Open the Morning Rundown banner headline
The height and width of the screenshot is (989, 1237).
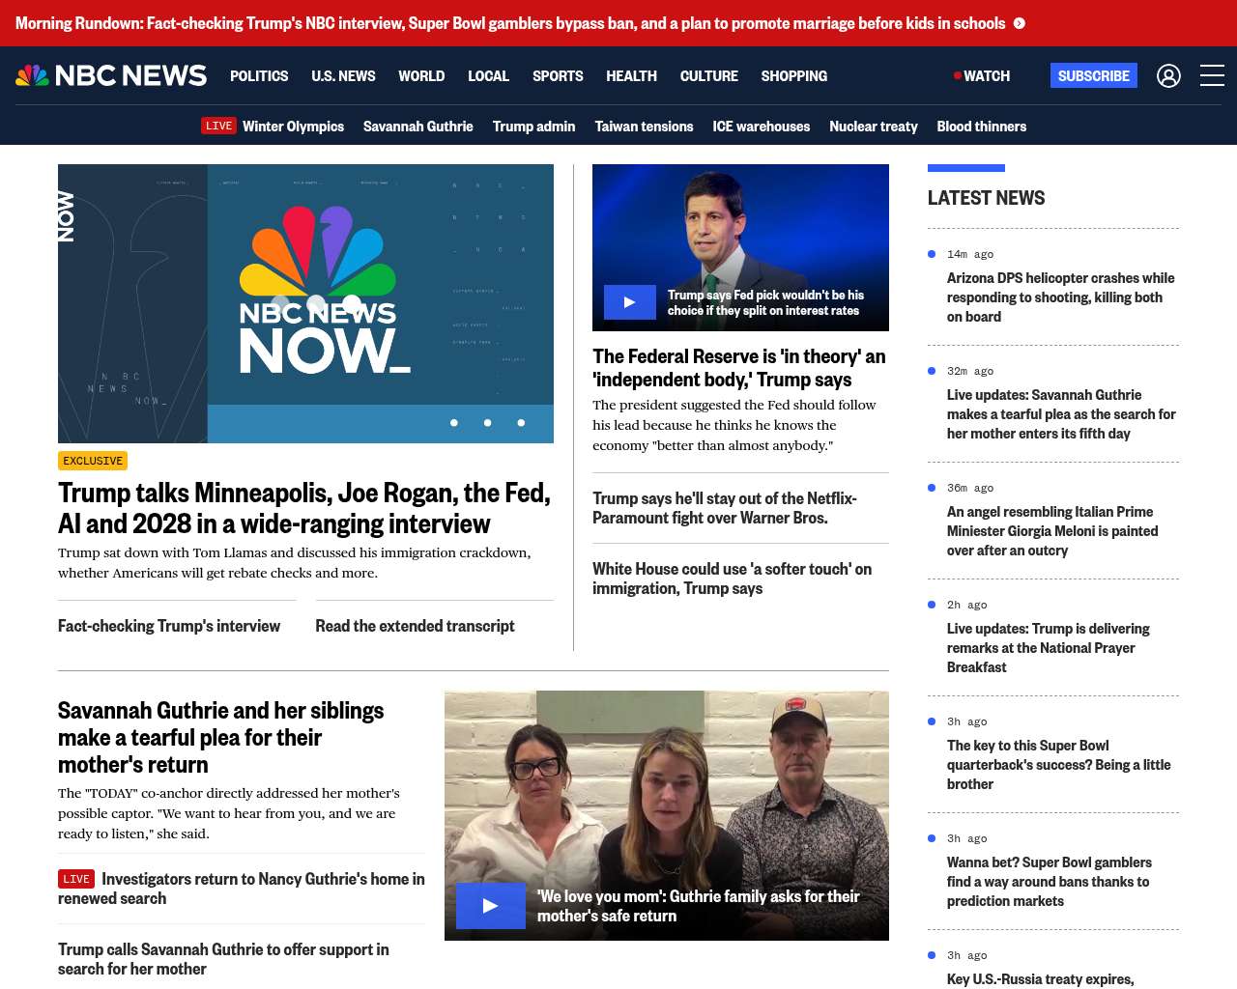pyautogui.click(x=510, y=23)
